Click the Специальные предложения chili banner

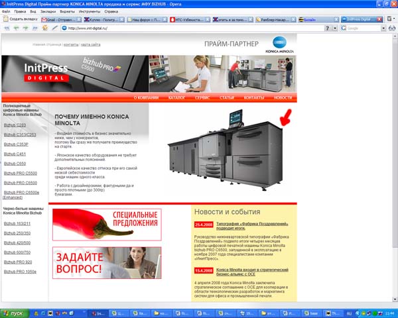pos(106,224)
